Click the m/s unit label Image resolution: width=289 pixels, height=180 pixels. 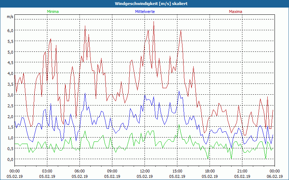coord(10,17)
